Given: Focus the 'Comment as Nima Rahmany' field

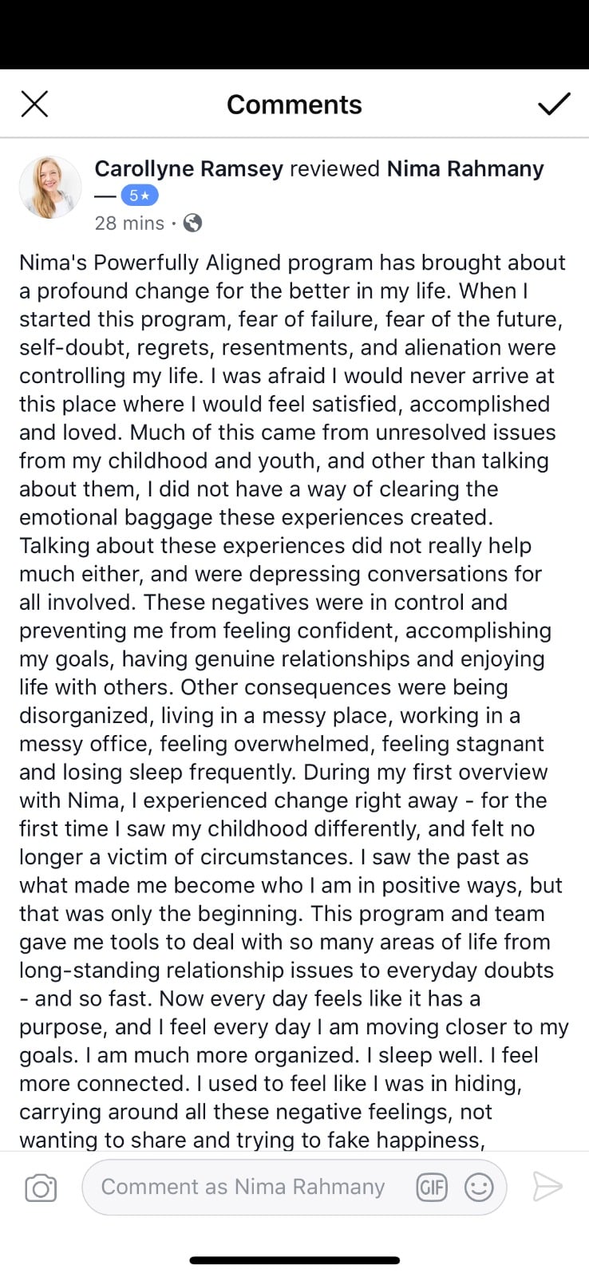Looking at the screenshot, I should coord(243,1187).
